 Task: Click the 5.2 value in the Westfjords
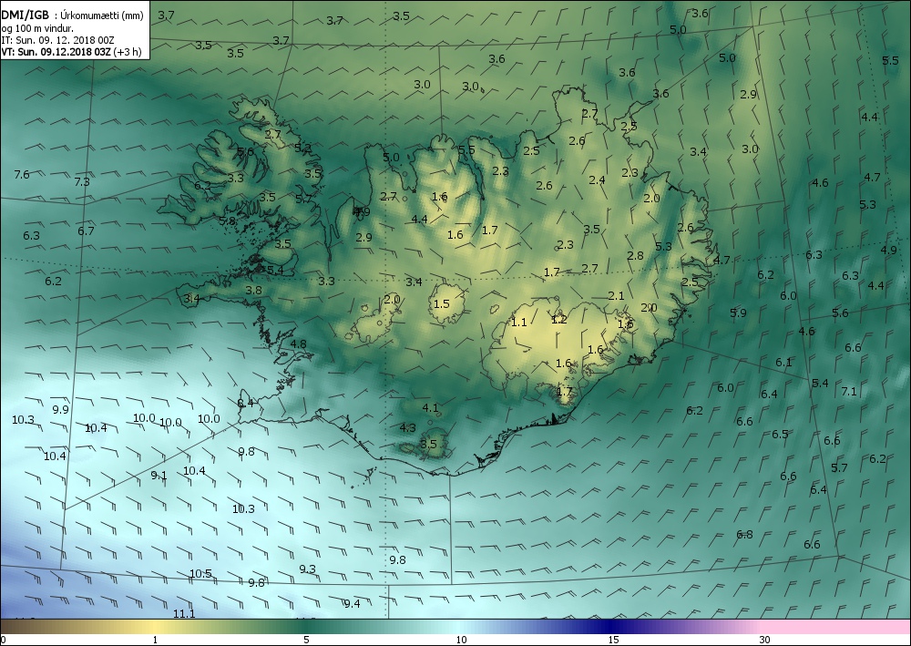302,148
